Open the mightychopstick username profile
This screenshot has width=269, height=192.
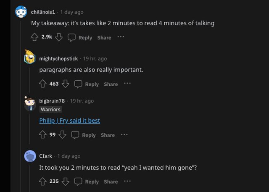[x=58, y=58]
